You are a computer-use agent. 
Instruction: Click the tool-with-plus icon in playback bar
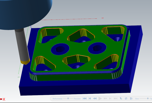pos(121,98)
